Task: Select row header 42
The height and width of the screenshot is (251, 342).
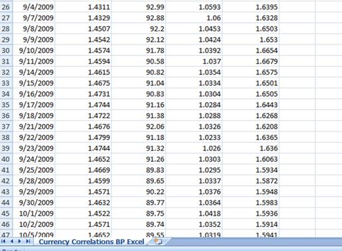Action: pos(6,181)
